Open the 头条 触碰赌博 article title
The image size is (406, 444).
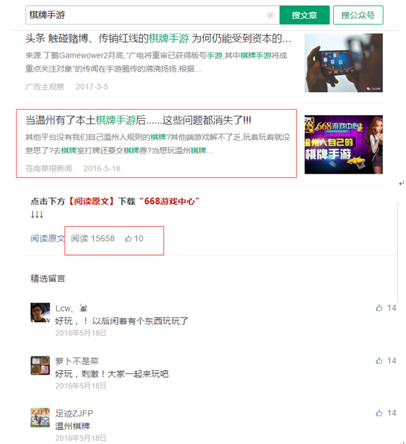click(158, 39)
